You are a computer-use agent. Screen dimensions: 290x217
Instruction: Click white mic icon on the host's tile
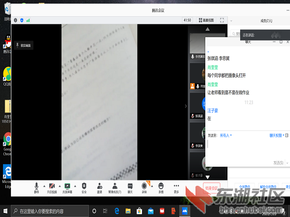198,86
